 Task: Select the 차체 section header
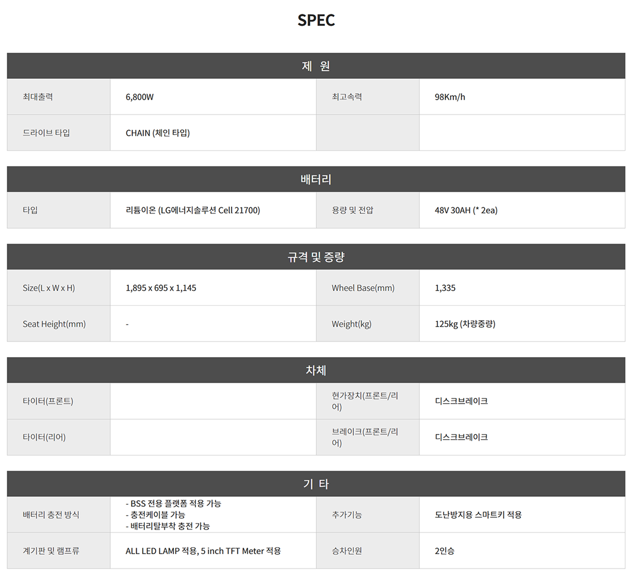tap(316, 370)
